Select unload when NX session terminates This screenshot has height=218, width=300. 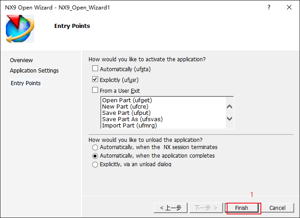click(x=95, y=147)
